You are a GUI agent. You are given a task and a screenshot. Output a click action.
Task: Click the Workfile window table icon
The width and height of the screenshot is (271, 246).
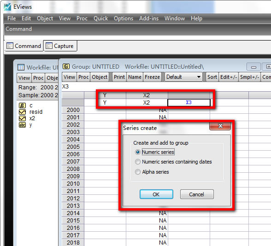(x=21, y=67)
